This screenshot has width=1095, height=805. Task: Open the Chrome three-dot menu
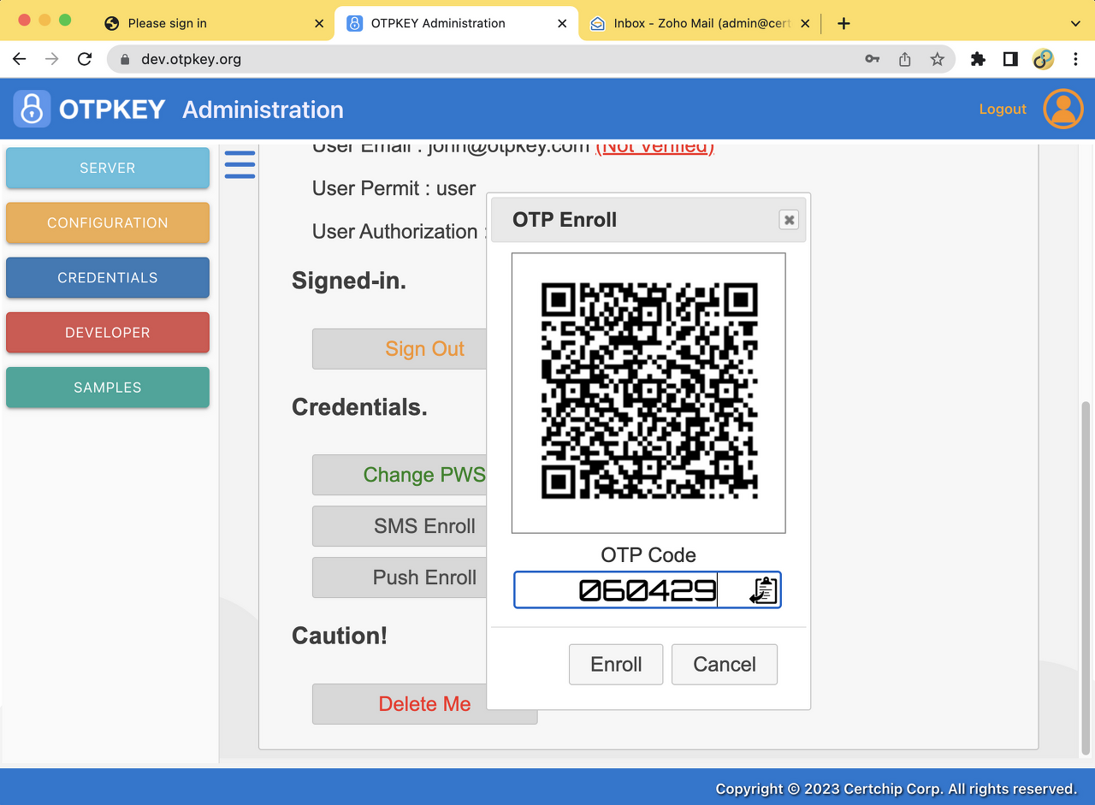[1075, 59]
